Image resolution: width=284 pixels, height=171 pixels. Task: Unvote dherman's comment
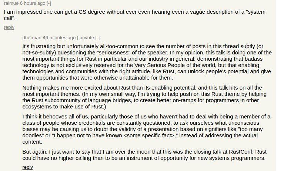(x=87, y=37)
